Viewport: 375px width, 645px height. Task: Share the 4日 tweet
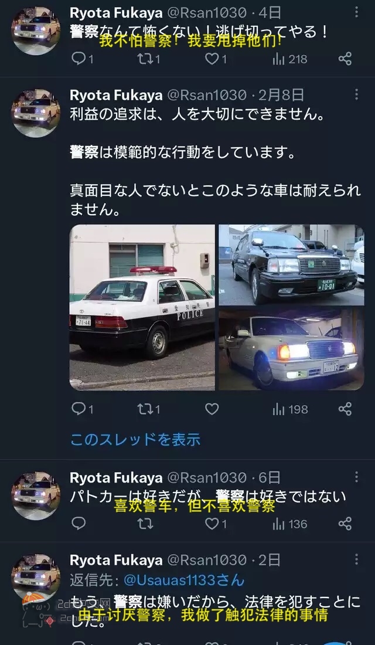(345, 59)
